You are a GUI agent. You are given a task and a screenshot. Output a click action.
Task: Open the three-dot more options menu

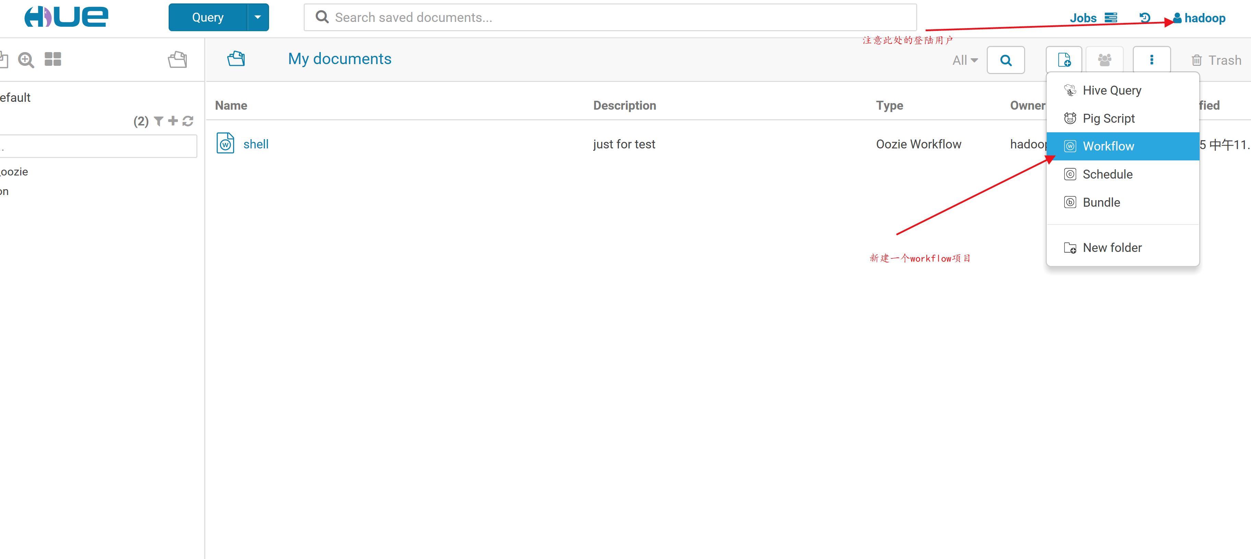(1152, 60)
